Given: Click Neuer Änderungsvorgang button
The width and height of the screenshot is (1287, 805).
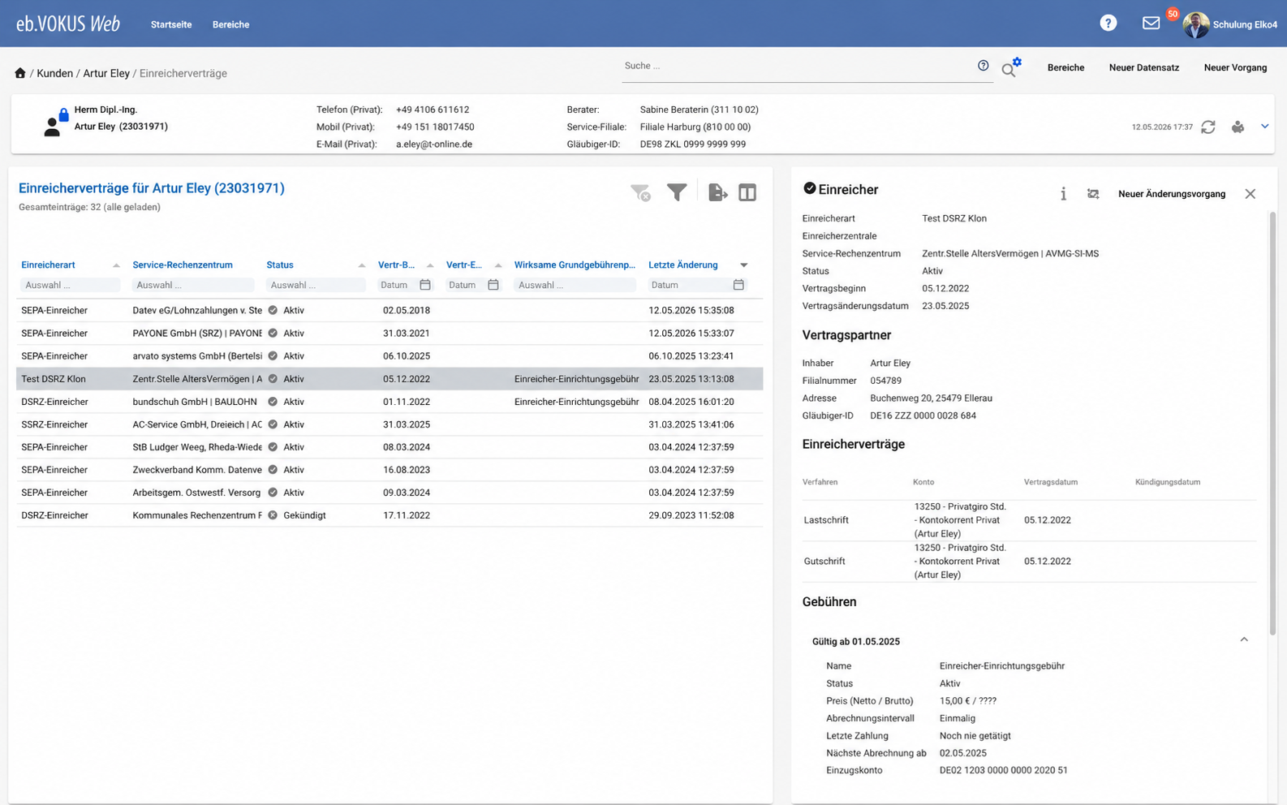Looking at the screenshot, I should pos(1172,194).
